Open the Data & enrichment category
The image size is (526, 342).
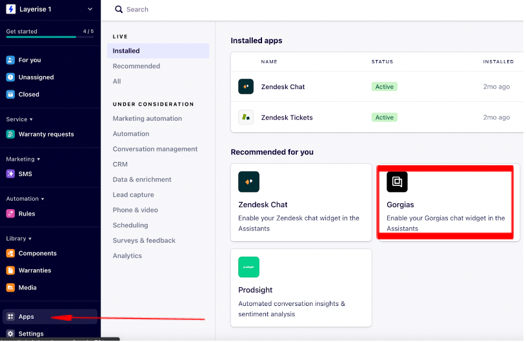coord(142,179)
